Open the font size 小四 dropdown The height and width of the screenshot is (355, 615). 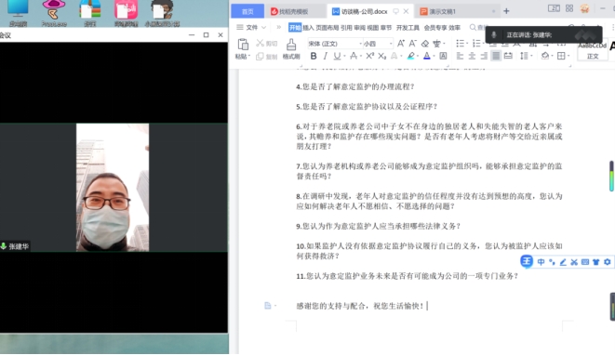pyautogui.click(x=391, y=44)
